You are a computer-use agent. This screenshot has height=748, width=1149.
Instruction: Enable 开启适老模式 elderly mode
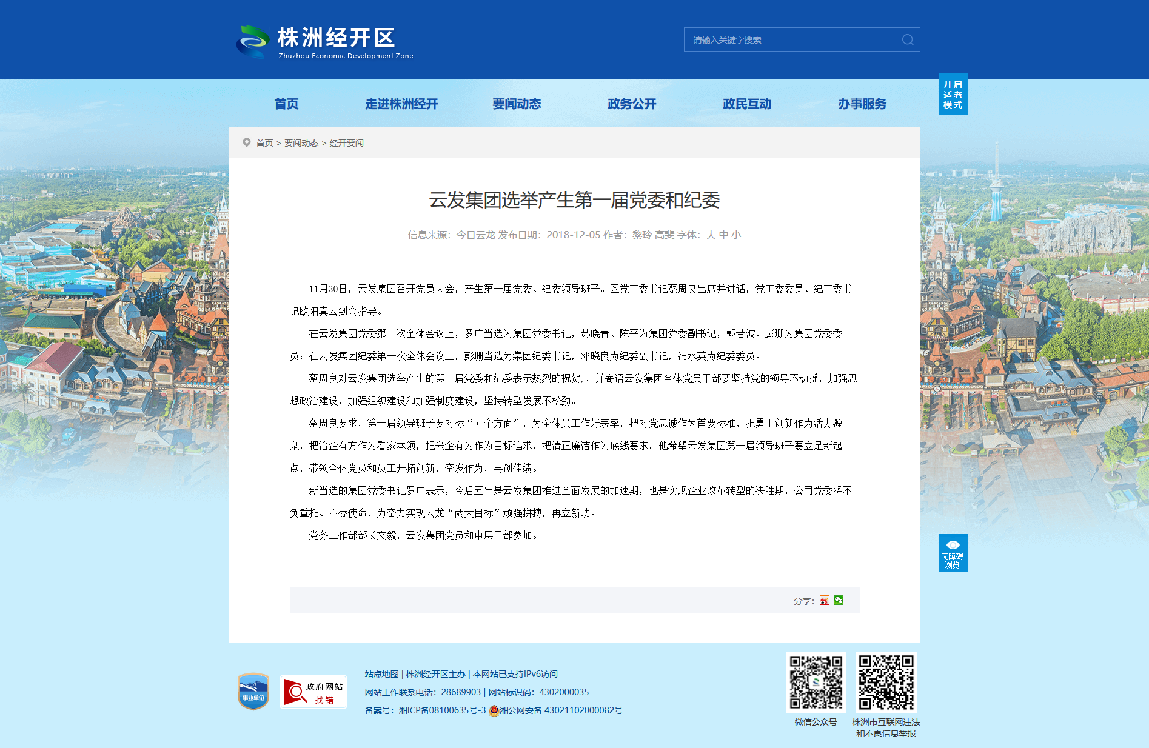coord(953,94)
